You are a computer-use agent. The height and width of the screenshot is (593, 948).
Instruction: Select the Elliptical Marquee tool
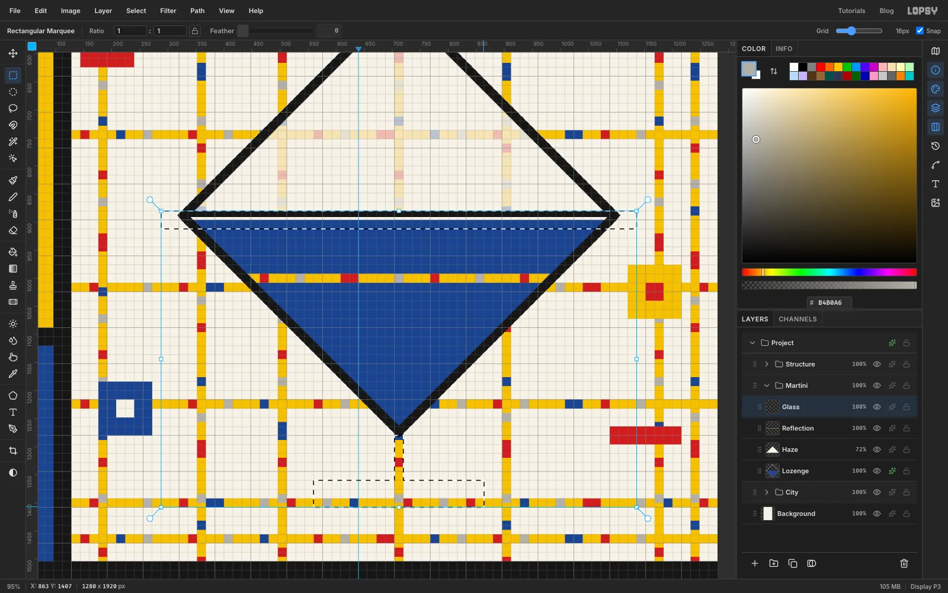click(x=13, y=92)
